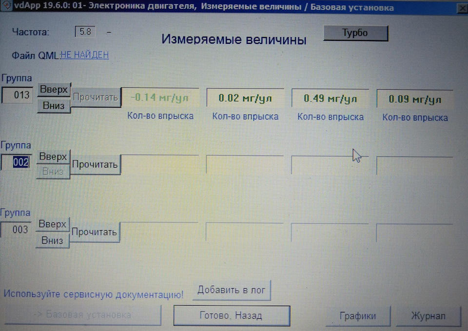Image resolution: width=468 pixels, height=331 pixels.
Task: Open the НЕ НАЙДЕН QML file link
Action: [x=84, y=55]
